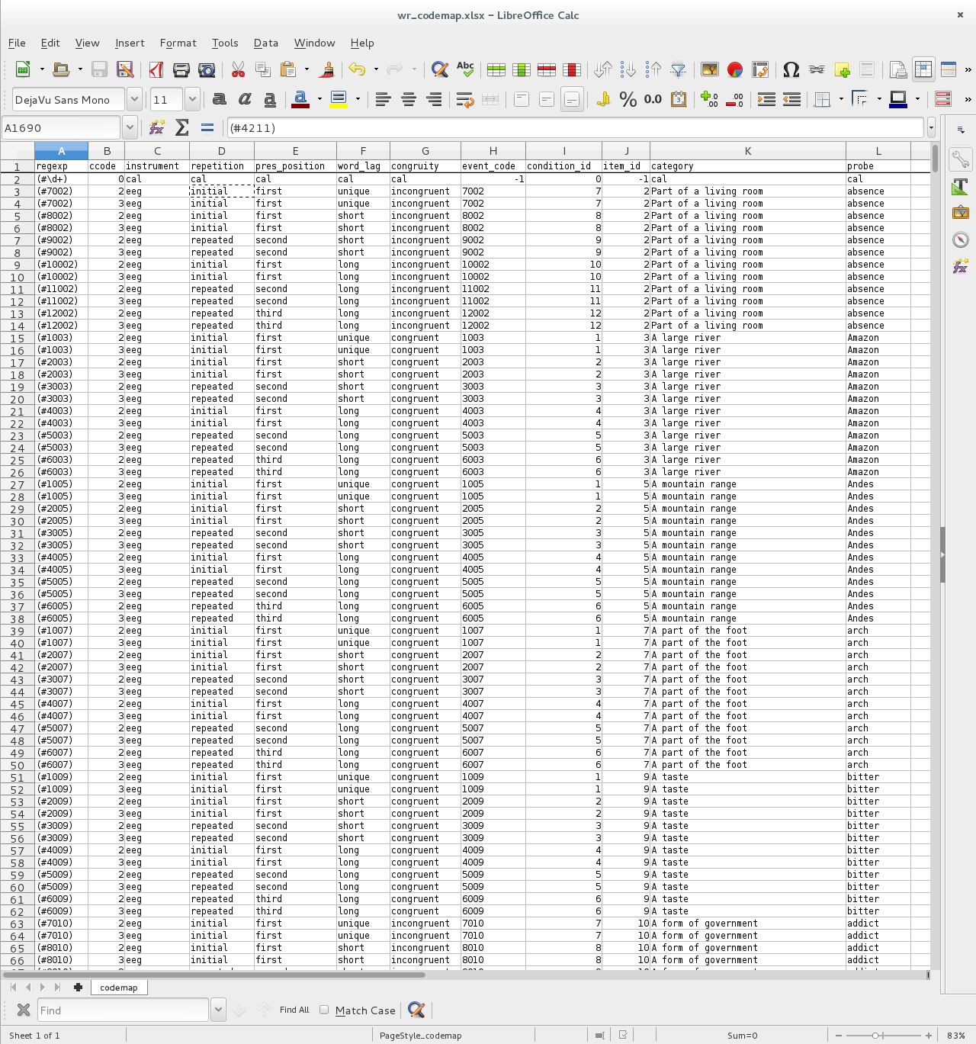976x1044 pixels.
Task: Open the Font Name dropdown arrow
Action: (x=134, y=99)
